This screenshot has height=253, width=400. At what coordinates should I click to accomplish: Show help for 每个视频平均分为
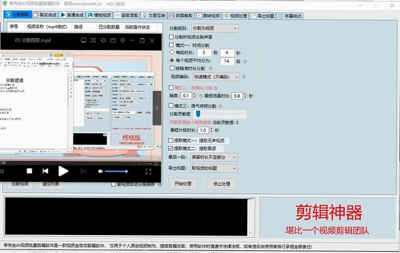245,62
